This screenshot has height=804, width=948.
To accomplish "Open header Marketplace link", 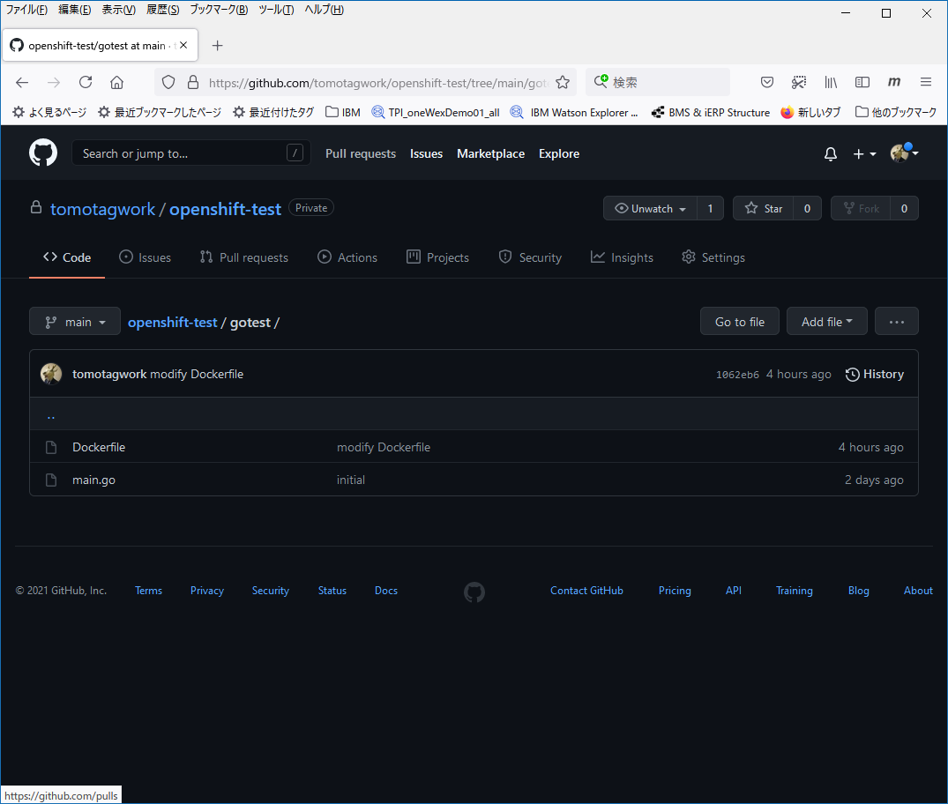I will [x=491, y=153].
